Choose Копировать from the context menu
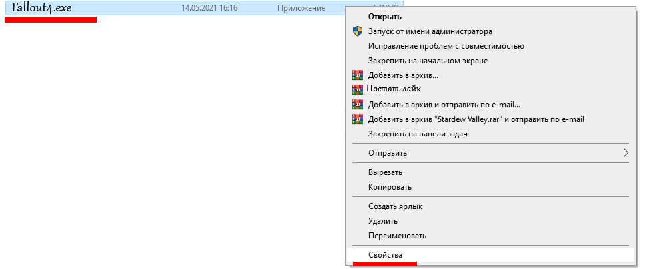The image size is (649, 269). [x=390, y=187]
